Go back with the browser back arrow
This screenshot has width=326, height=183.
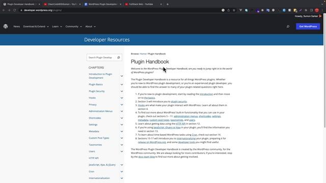[4, 10]
